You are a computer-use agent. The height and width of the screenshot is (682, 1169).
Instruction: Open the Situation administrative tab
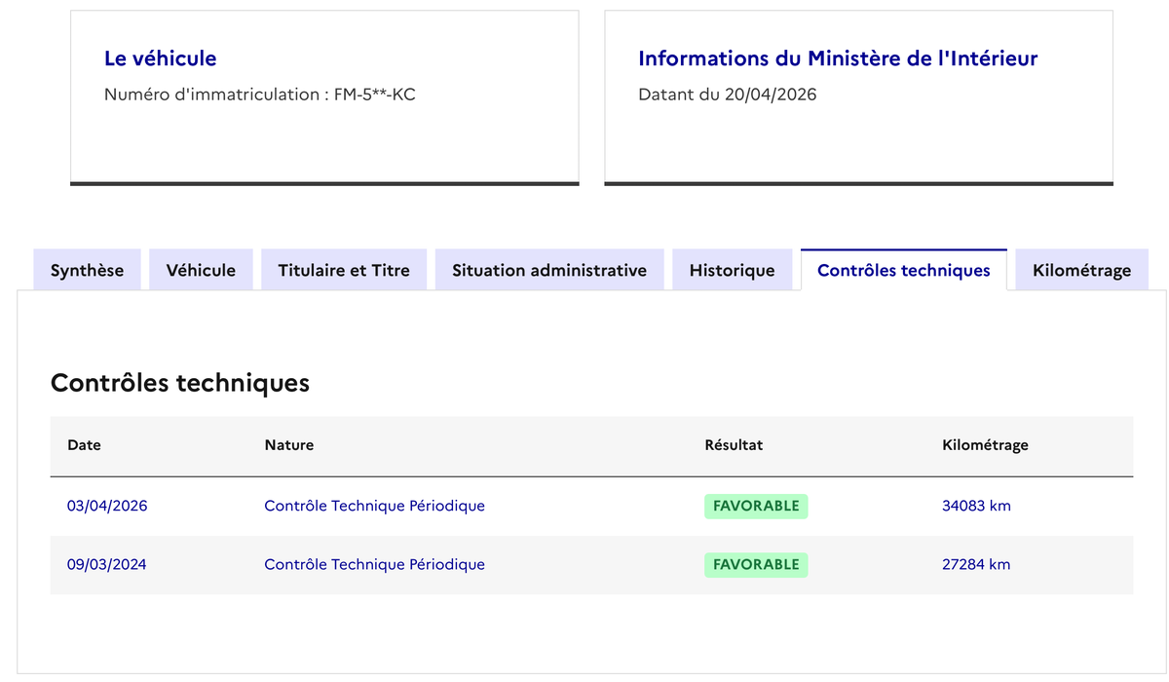tap(549, 270)
